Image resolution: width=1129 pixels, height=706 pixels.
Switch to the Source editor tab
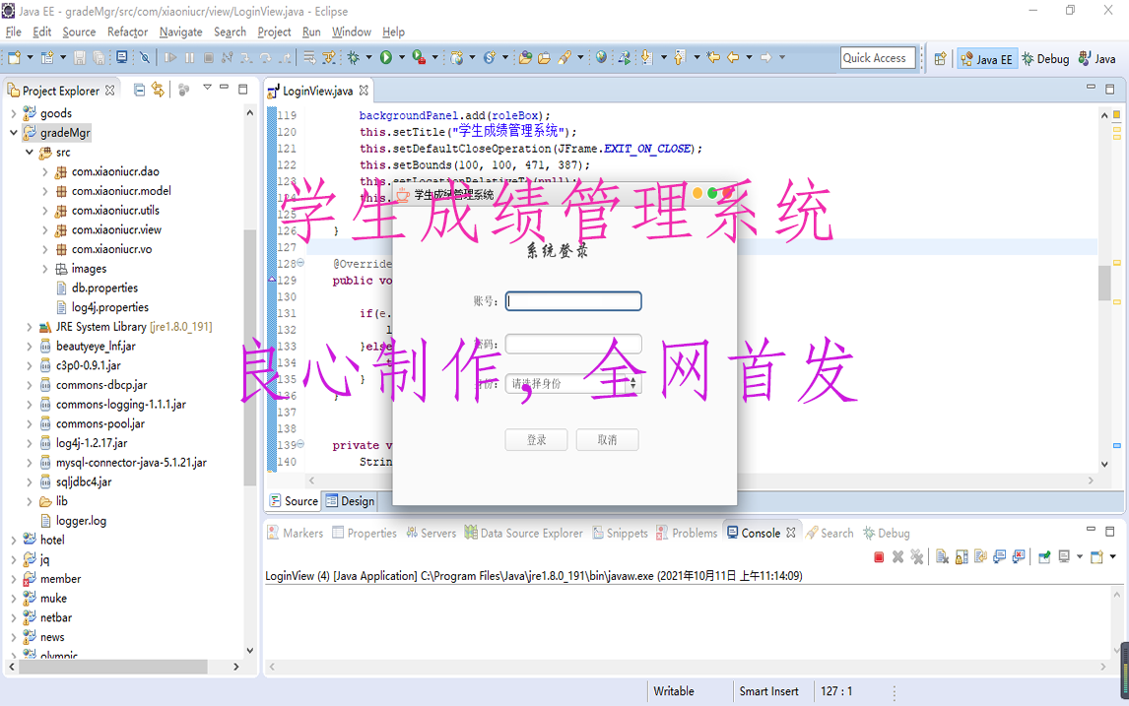click(294, 501)
